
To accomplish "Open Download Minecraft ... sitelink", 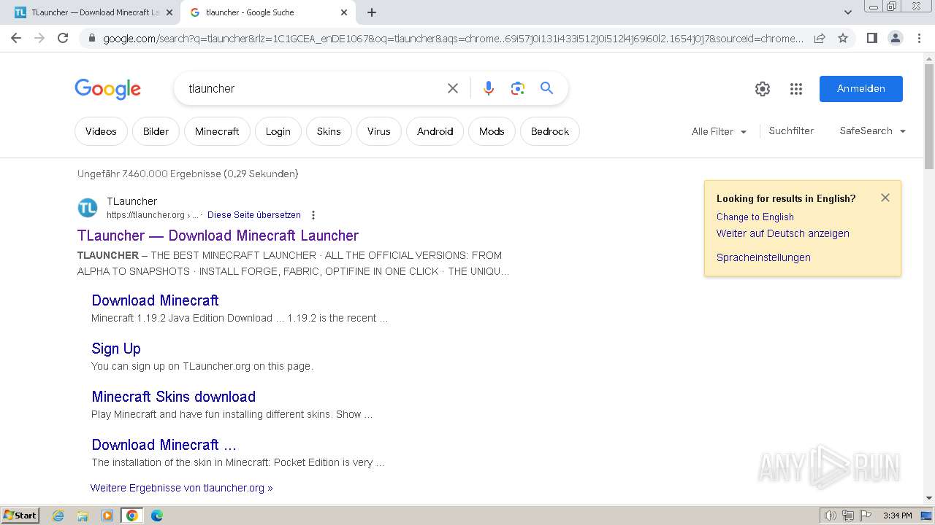I will click(x=164, y=445).
